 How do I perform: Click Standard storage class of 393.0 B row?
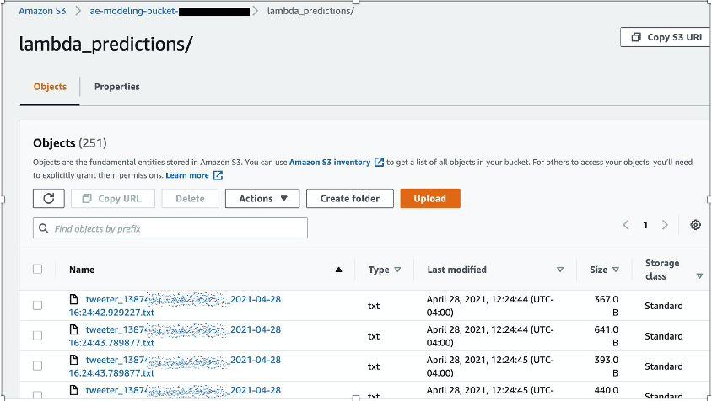[663, 366]
